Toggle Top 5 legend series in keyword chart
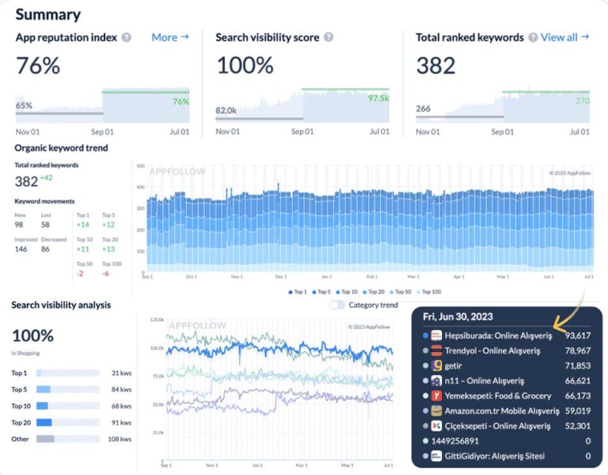Screen dimensions: 608x475 point(321,292)
